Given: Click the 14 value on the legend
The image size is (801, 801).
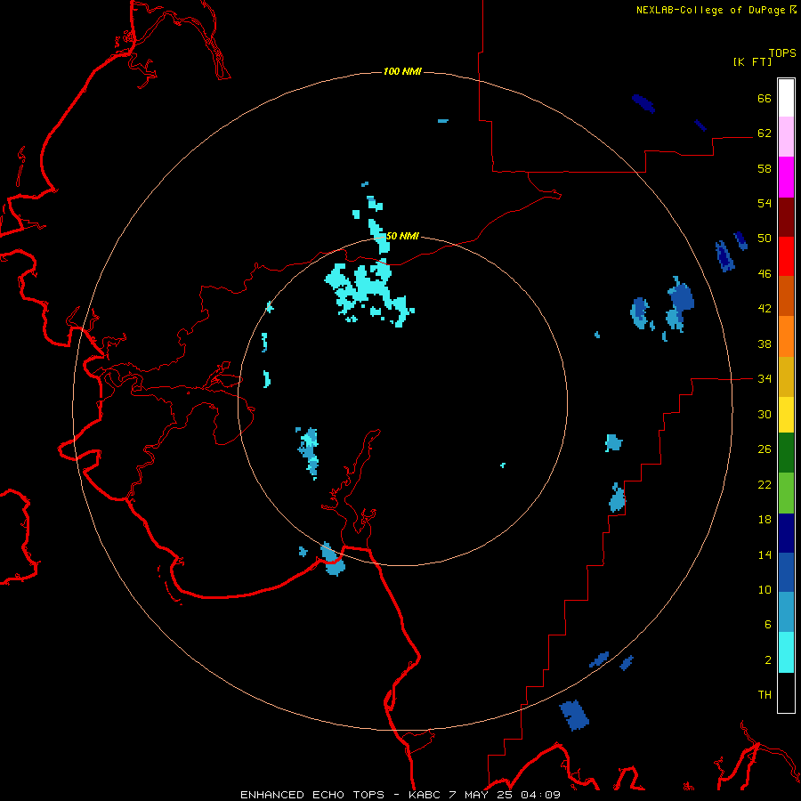Looking at the screenshot, I should pos(765,554).
